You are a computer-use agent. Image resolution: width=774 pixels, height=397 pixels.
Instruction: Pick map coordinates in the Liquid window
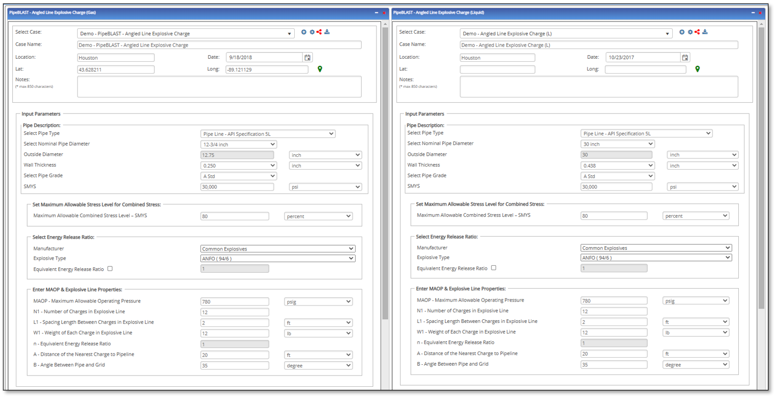pyautogui.click(x=698, y=68)
